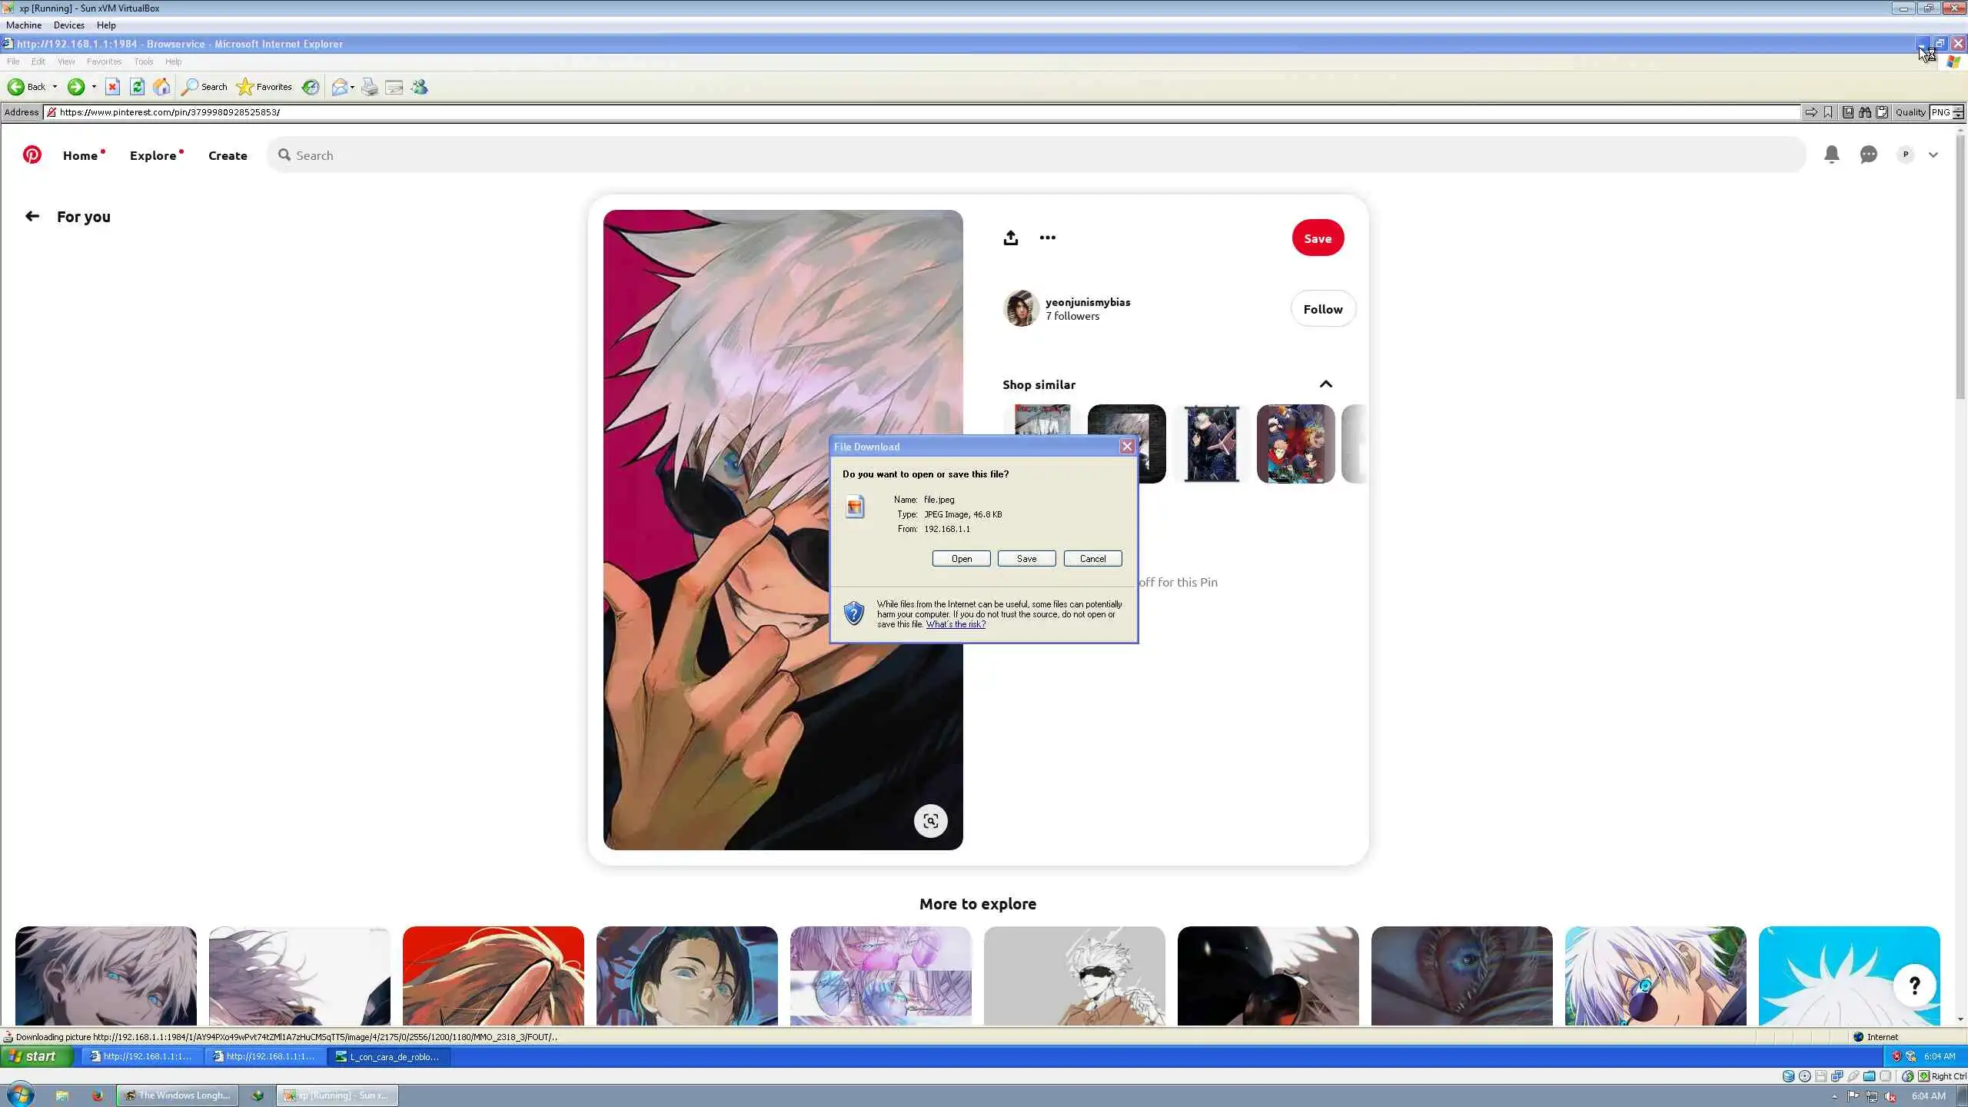1968x1107 pixels.
Task: Collapse the Shop similar section
Action: (x=1325, y=384)
